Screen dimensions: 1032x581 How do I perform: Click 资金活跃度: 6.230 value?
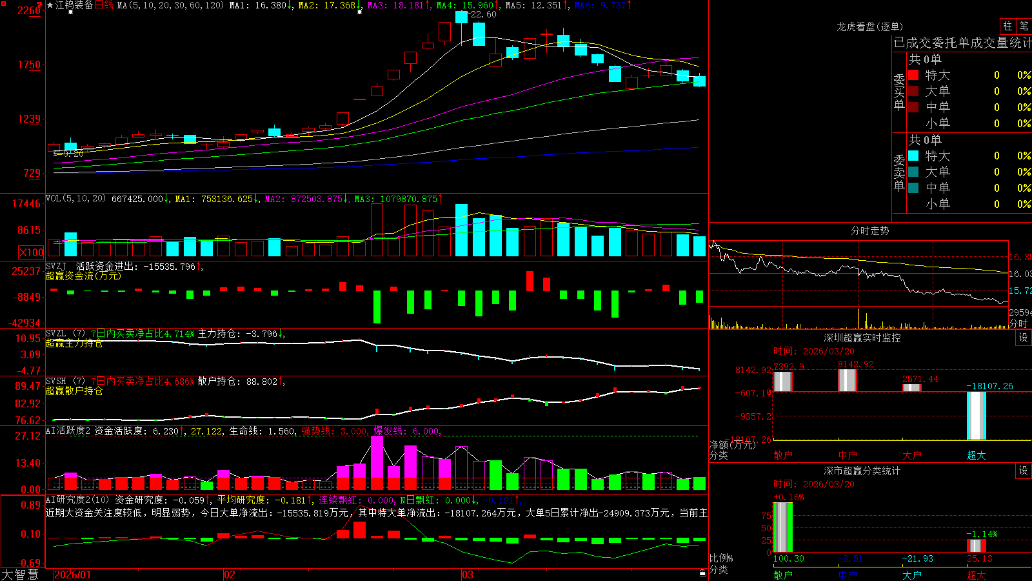click(136, 431)
